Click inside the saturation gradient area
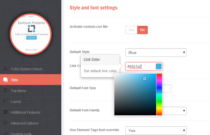 click(x=135, y=94)
